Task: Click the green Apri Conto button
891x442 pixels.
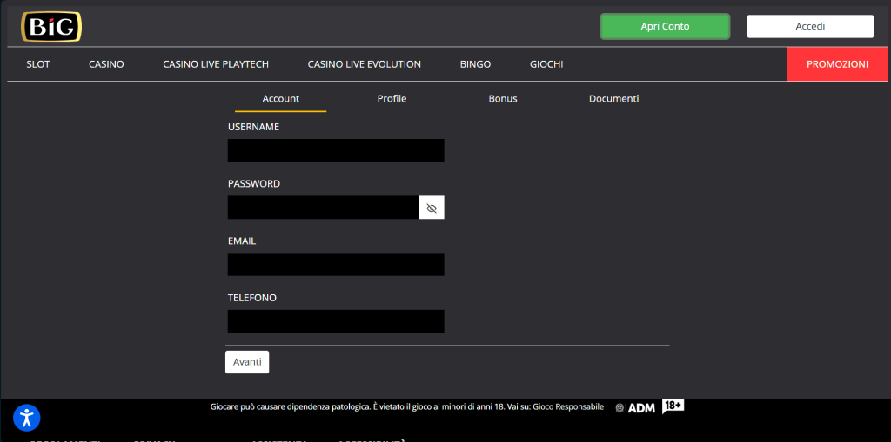Action: (x=665, y=27)
